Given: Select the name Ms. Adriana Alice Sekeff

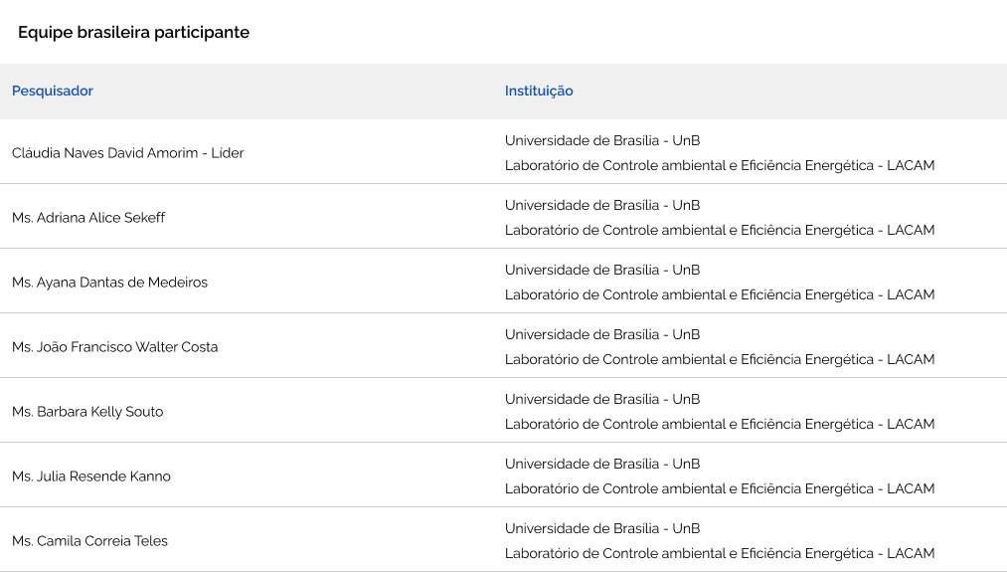Looking at the screenshot, I should (x=88, y=218).
